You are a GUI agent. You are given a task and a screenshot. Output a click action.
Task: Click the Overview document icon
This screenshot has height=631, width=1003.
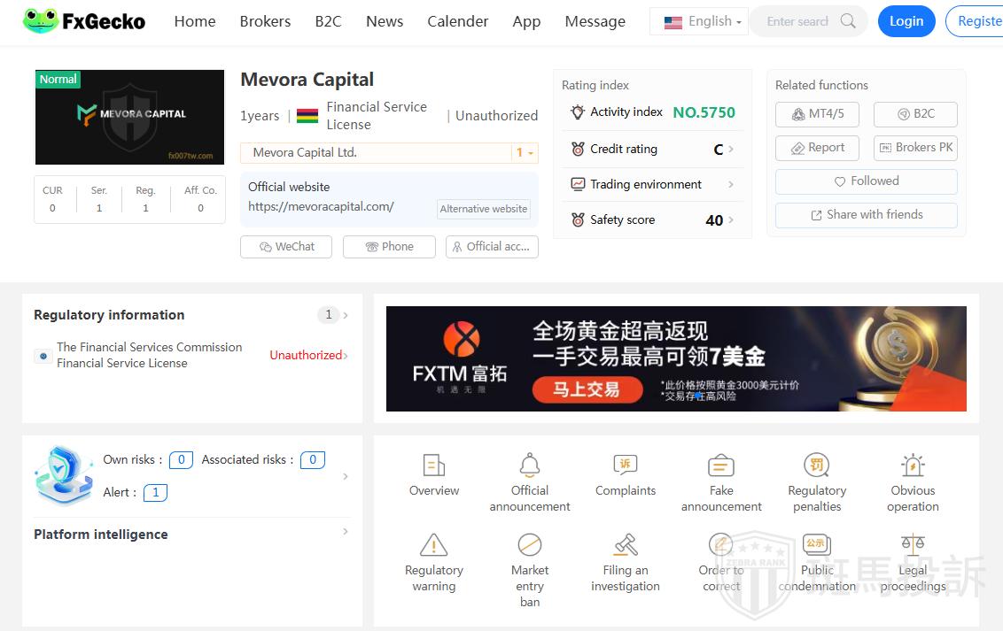point(433,466)
